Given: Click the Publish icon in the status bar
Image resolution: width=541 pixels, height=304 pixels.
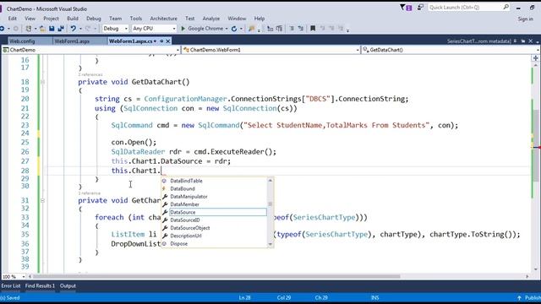Looking at the screenshot, I should click(519, 298).
